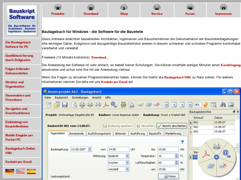This screenshot has width=241, height=180.
Task: Undock the Bautagesberichte panel
Action: click(x=234, y=112)
